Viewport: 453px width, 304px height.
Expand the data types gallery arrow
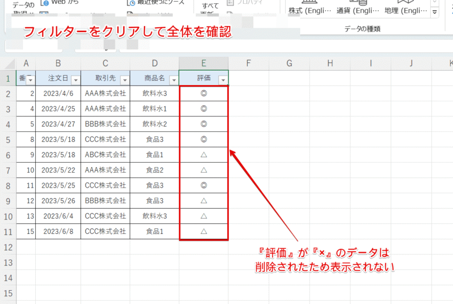click(435, 12)
